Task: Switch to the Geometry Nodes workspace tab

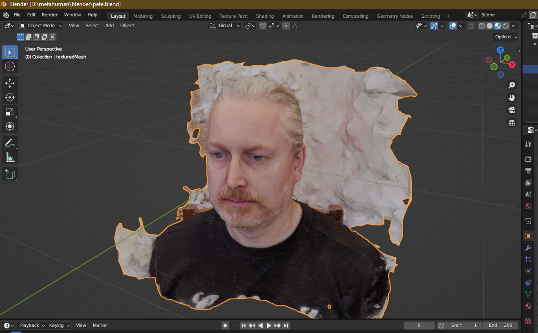Action: point(395,16)
